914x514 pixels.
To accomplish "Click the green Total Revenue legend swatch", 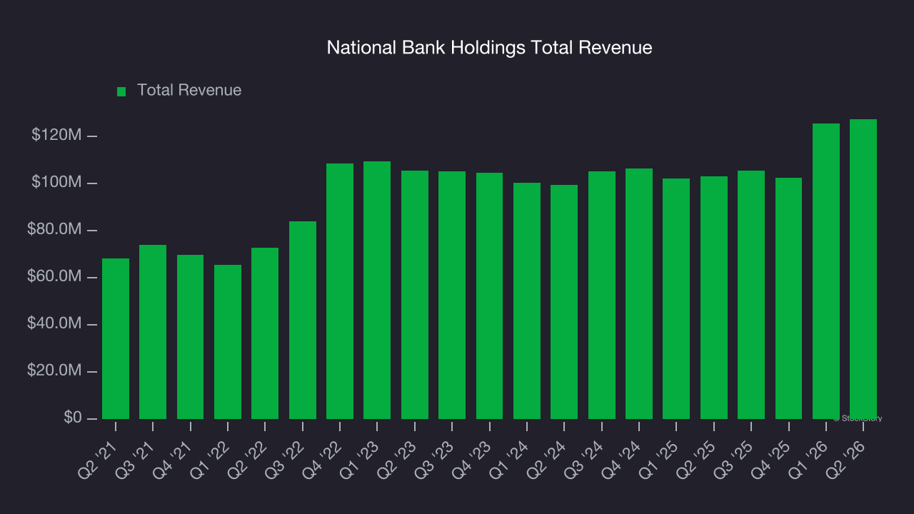I will [121, 91].
